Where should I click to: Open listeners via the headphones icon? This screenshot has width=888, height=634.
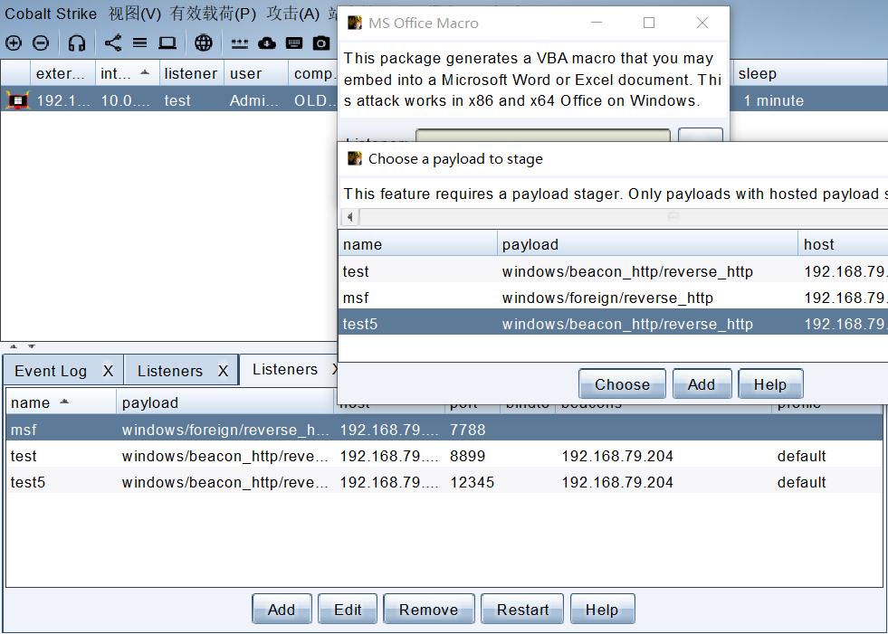[76, 43]
